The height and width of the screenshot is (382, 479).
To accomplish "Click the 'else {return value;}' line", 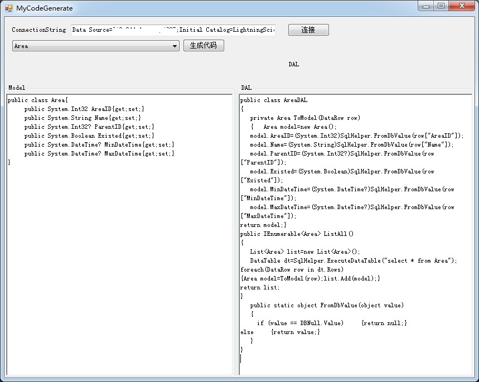I will tap(280, 332).
